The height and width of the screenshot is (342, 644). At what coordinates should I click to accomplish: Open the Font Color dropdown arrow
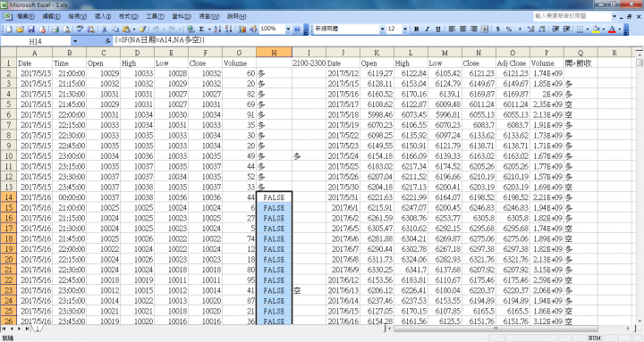pyautogui.click(x=619, y=29)
